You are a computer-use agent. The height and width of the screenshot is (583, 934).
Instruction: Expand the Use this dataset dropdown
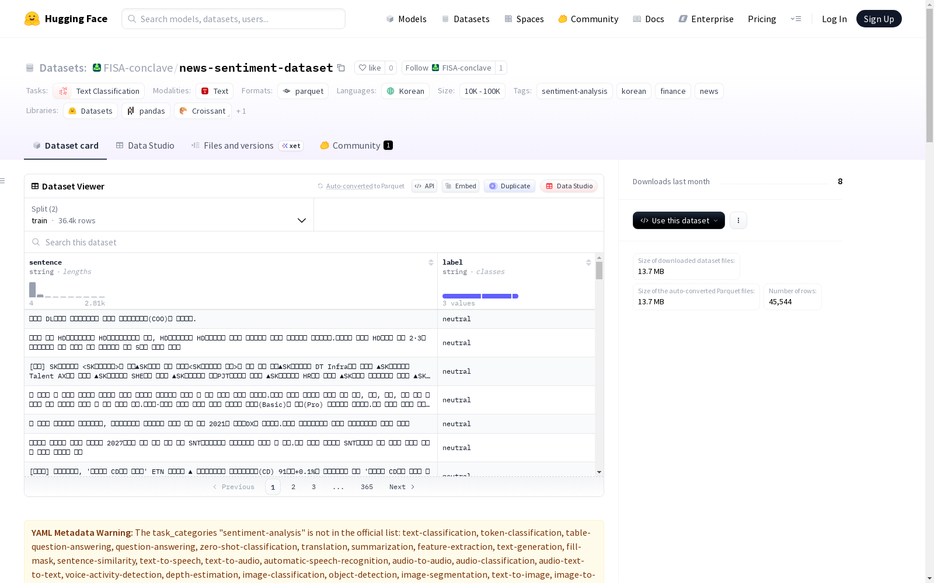(x=679, y=220)
